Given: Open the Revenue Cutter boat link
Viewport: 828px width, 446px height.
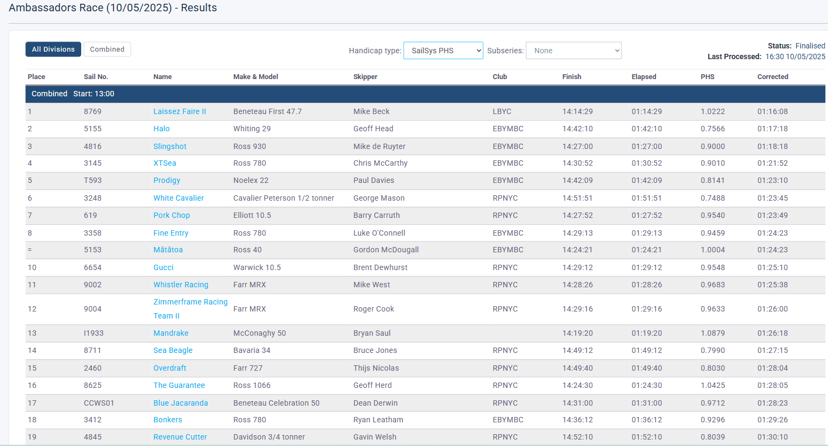Looking at the screenshot, I should [x=180, y=437].
